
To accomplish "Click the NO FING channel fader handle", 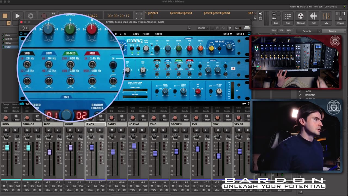I will (134, 146).
